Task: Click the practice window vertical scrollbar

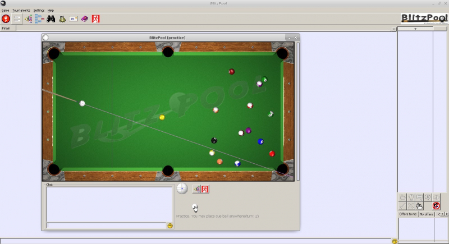Action: pos(298,112)
